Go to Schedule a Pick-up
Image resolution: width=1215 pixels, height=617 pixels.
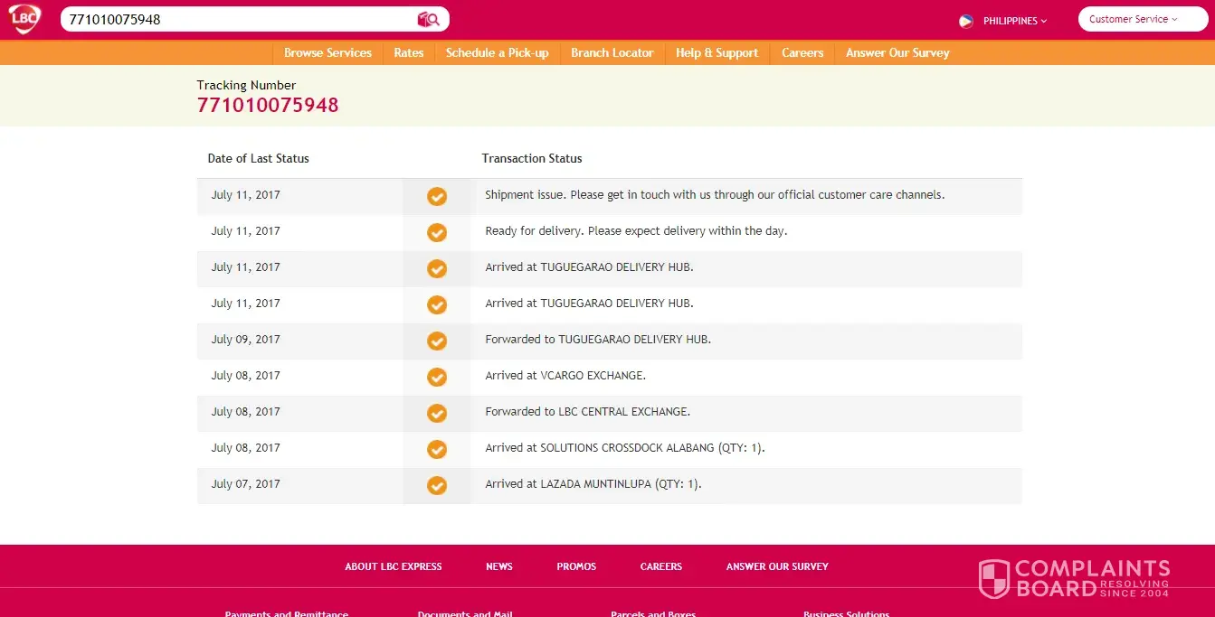(x=497, y=52)
